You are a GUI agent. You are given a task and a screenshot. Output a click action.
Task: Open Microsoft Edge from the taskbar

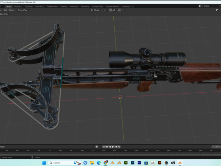click(99, 163)
